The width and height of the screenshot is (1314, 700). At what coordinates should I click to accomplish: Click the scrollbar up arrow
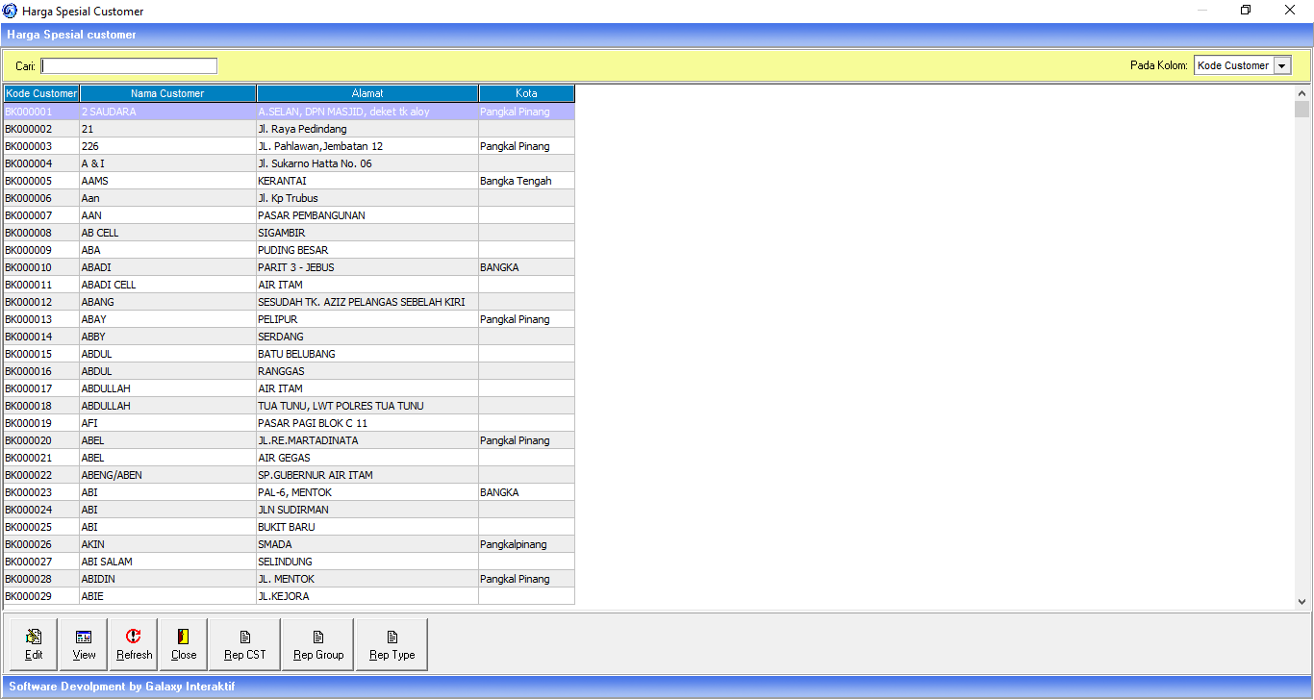click(x=1301, y=93)
